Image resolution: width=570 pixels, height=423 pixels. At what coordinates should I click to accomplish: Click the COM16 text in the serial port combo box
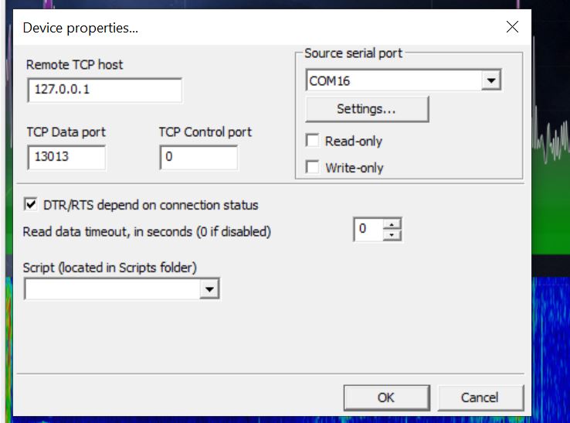[329, 81]
